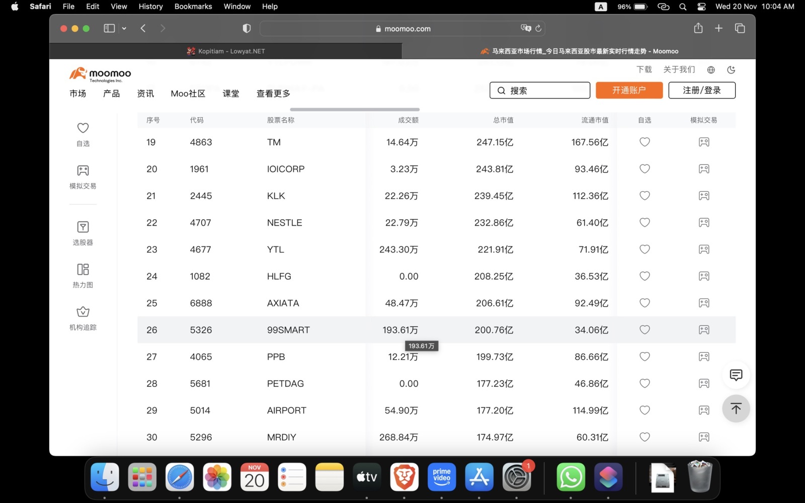Add IOICORP to watchlist with heart
The width and height of the screenshot is (805, 503).
pos(645,169)
